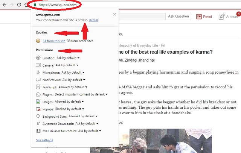Open the Answer tab with pencil icon
241x153 pixels.
tap(228, 17)
